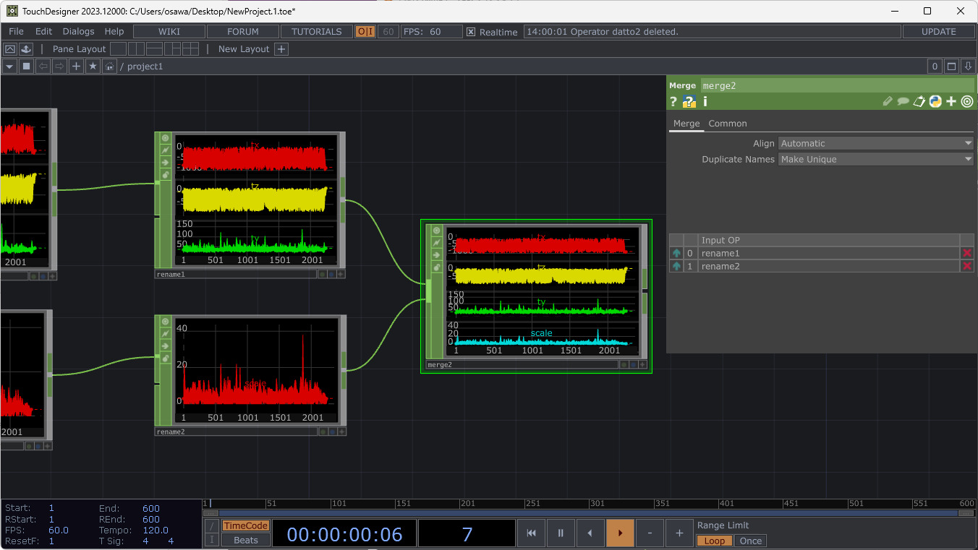This screenshot has height=550, width=978.
Task: Click the bookmark star icon
Action: tap(93, 66)
